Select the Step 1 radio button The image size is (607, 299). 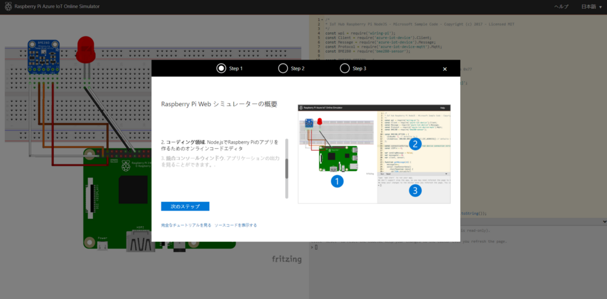pyautogui.click(x=221, y=68)
